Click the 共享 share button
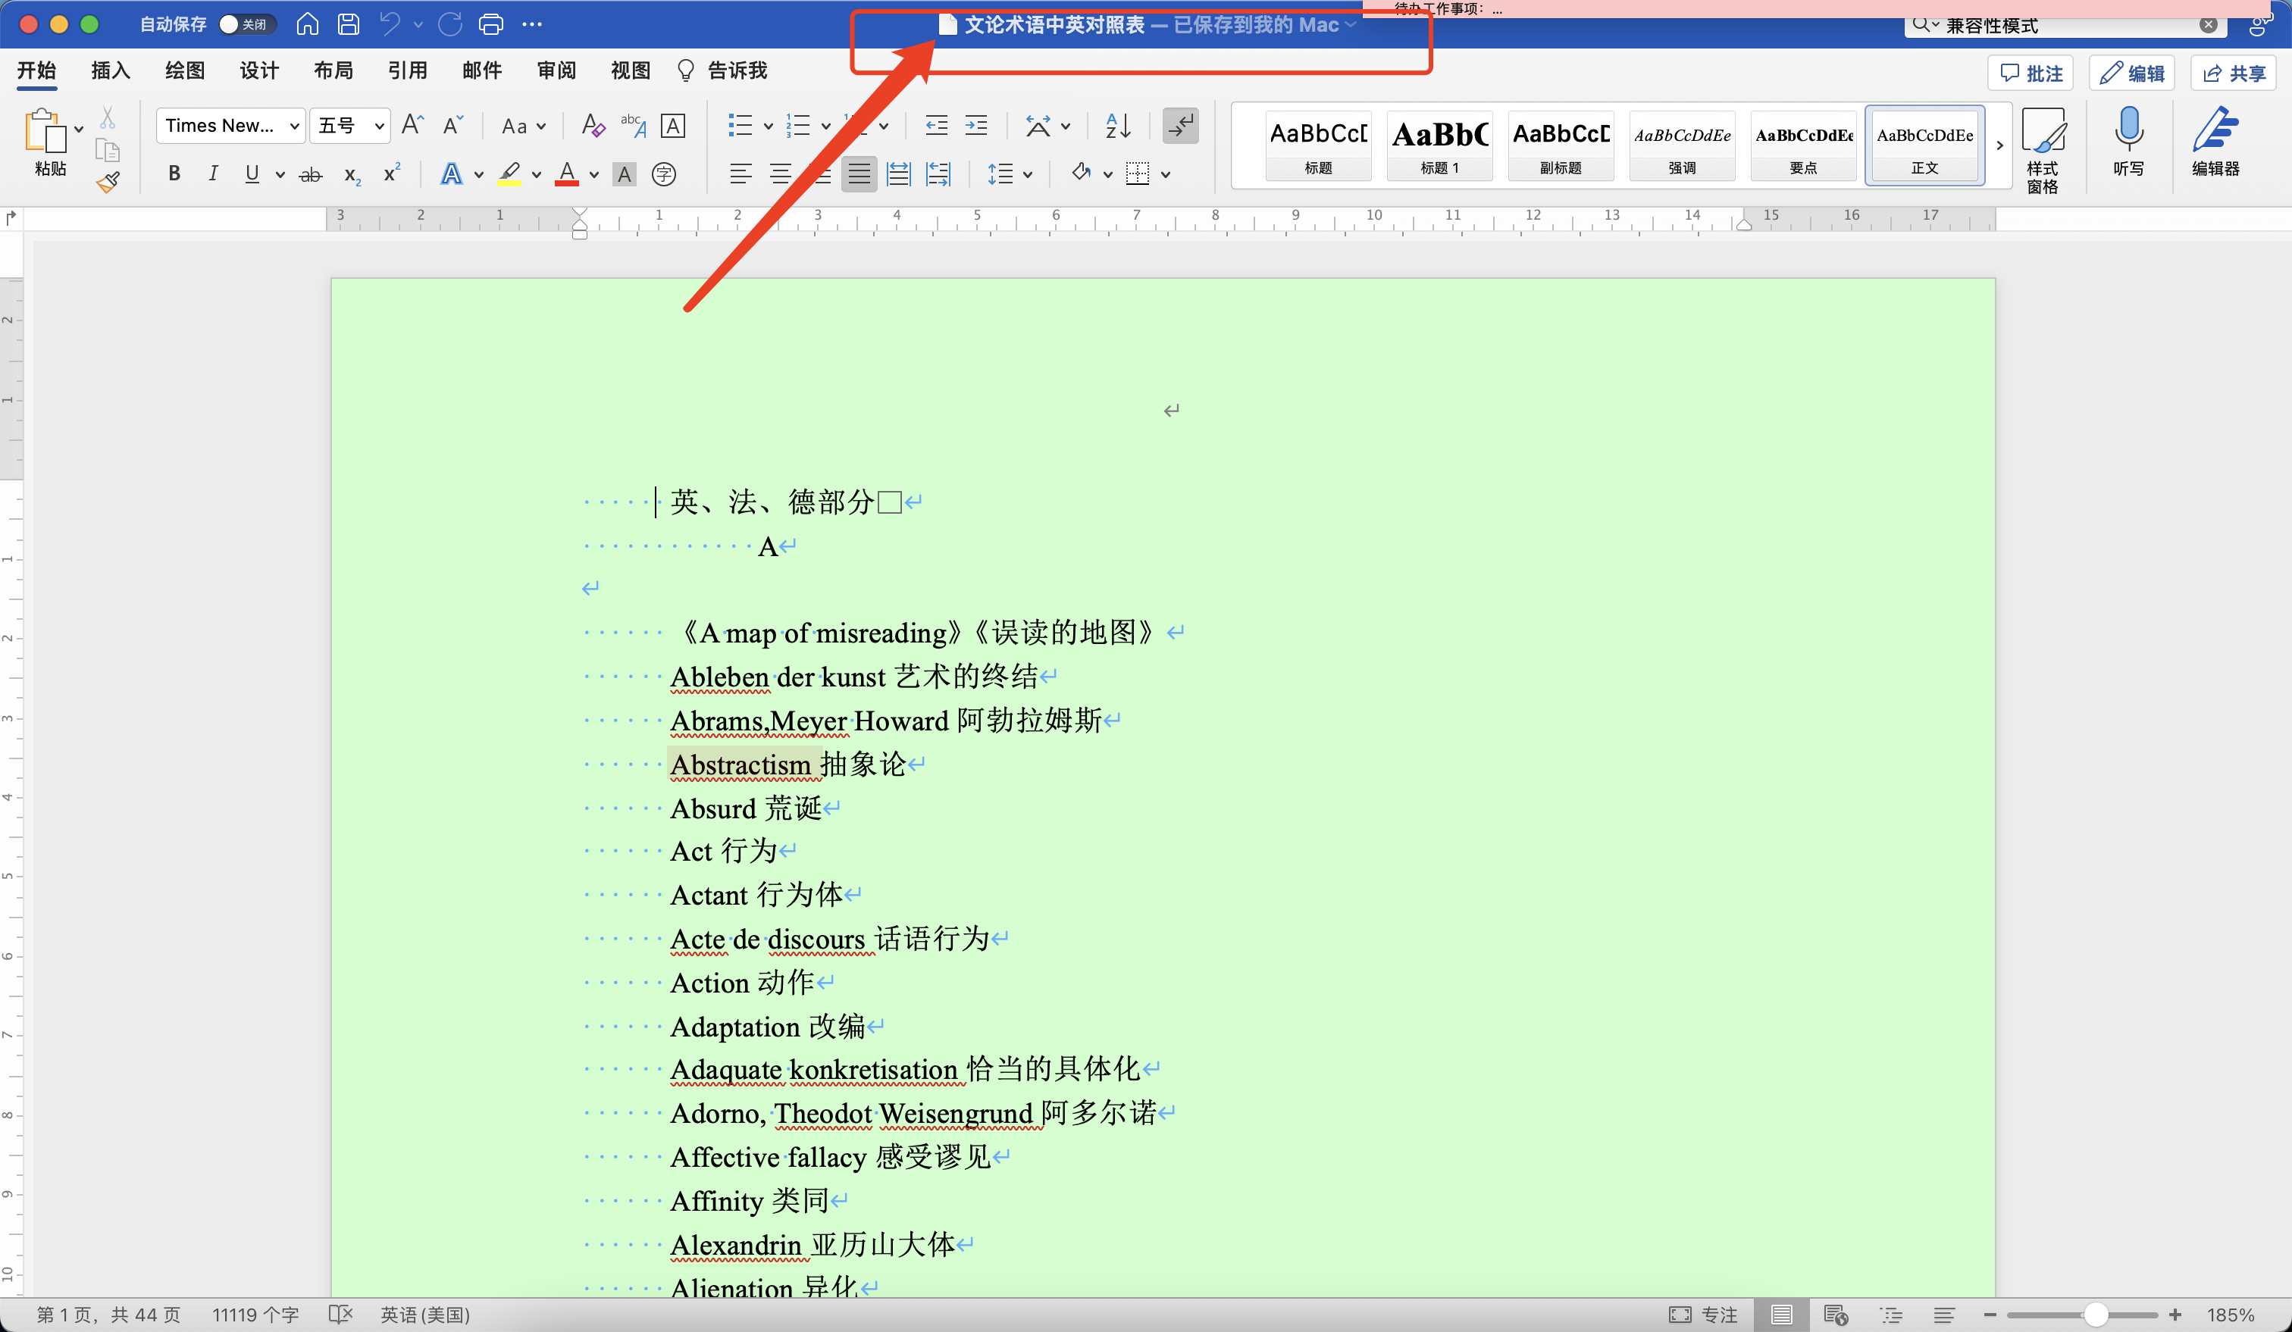Image resolution: width=2292 pixels, height=1332 pixels. 2234,73
